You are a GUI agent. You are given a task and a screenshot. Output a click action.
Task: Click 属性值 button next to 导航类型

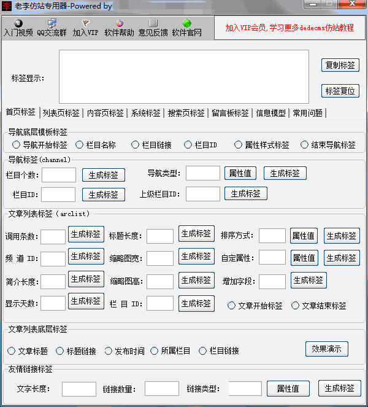240,173
